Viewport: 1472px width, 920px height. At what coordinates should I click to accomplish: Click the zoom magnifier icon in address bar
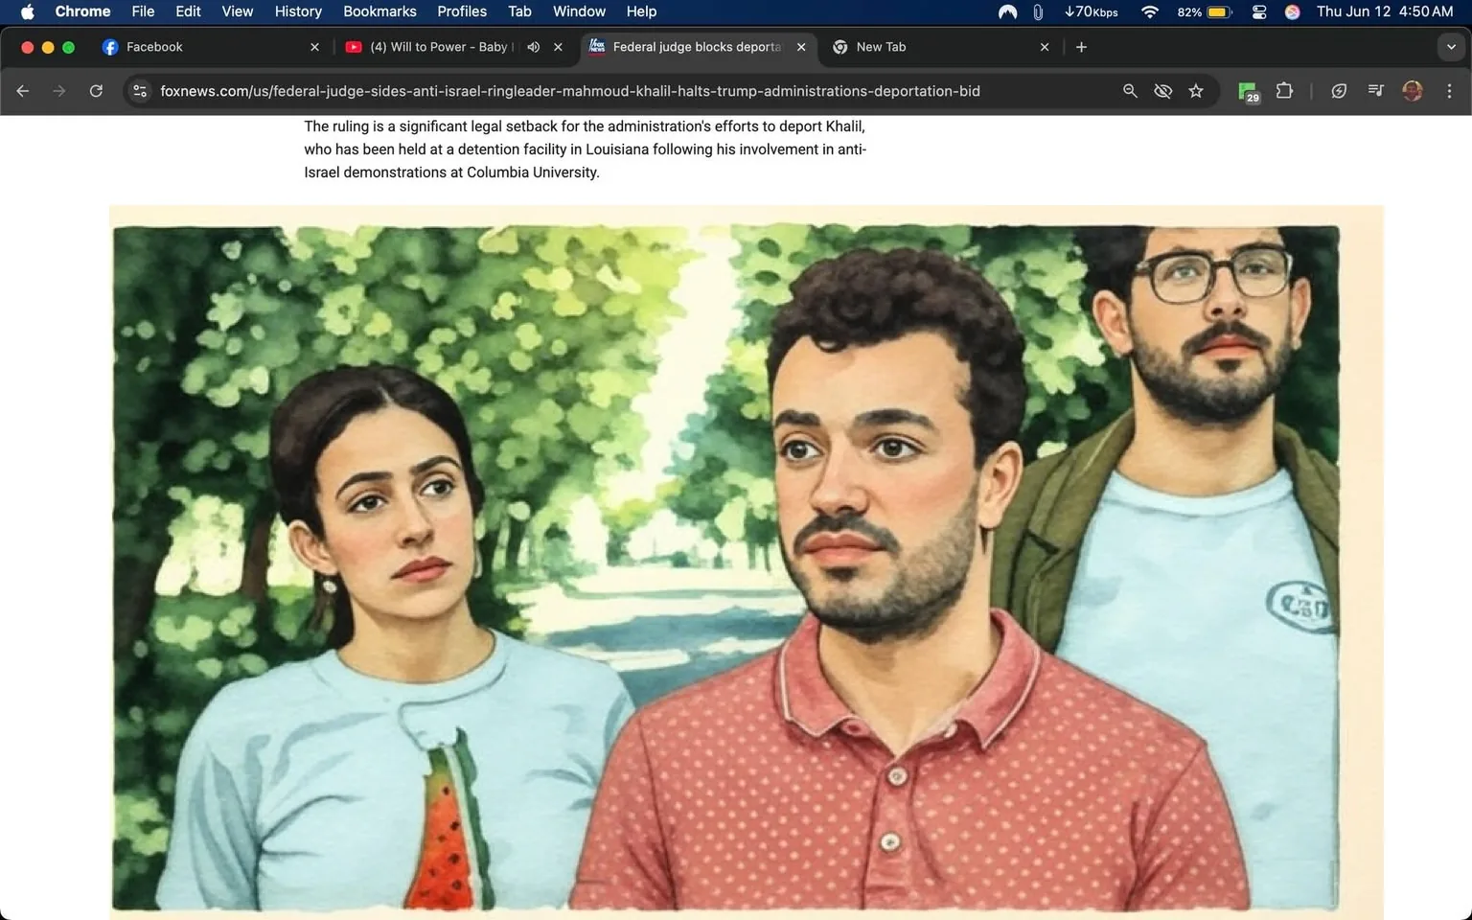pyautogui.click(x=1130, y=91)
